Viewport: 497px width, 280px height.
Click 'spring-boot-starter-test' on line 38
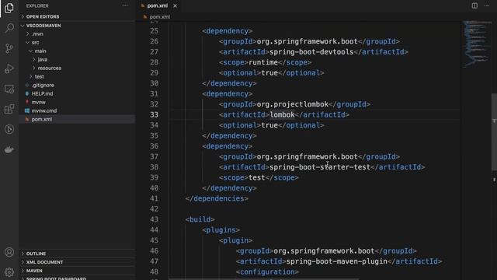320,167
